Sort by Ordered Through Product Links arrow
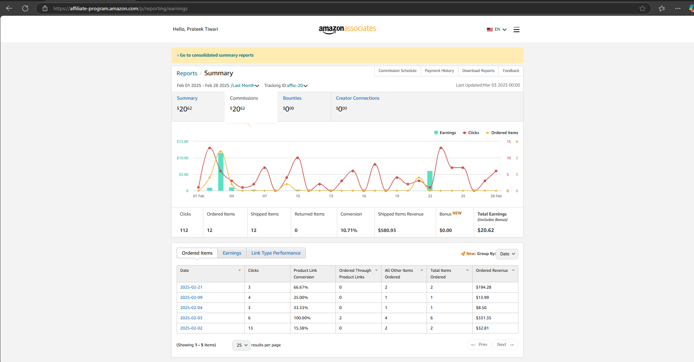The image size is (694, 362). click(x=376, y=270)
